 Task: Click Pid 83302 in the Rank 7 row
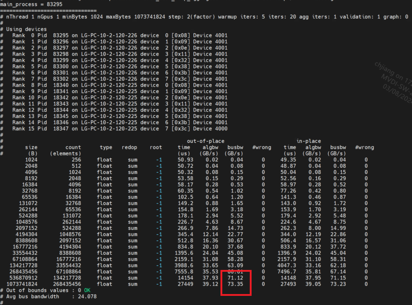61,79
